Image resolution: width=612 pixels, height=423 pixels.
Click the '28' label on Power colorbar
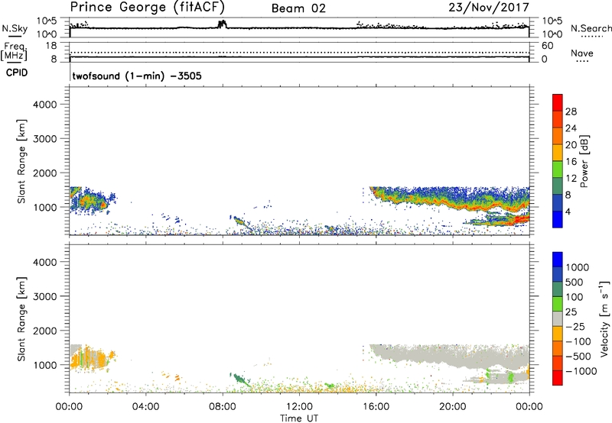[x=571, y=111]
